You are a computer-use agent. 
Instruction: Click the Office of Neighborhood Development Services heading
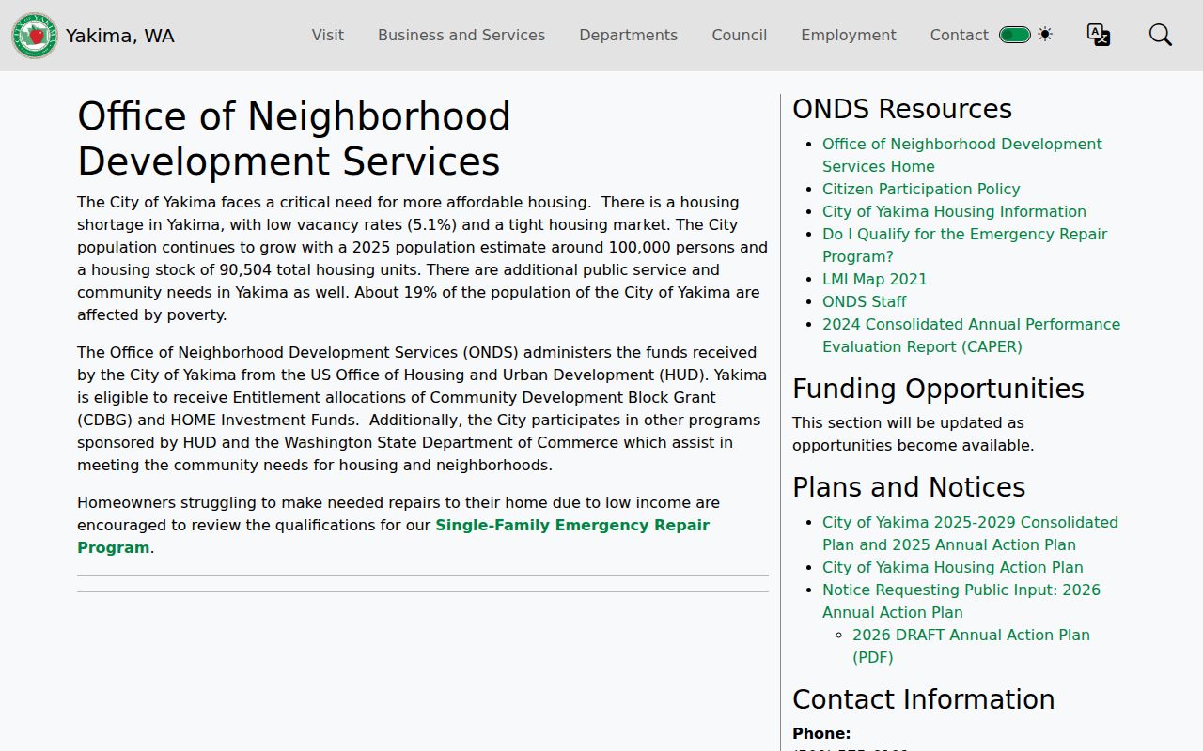(294, 139)
